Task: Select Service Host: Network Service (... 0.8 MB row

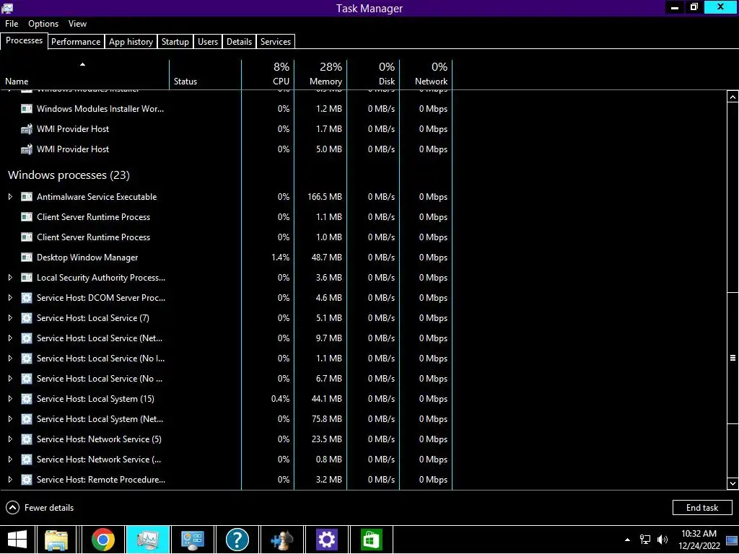Action: point(226,460)
